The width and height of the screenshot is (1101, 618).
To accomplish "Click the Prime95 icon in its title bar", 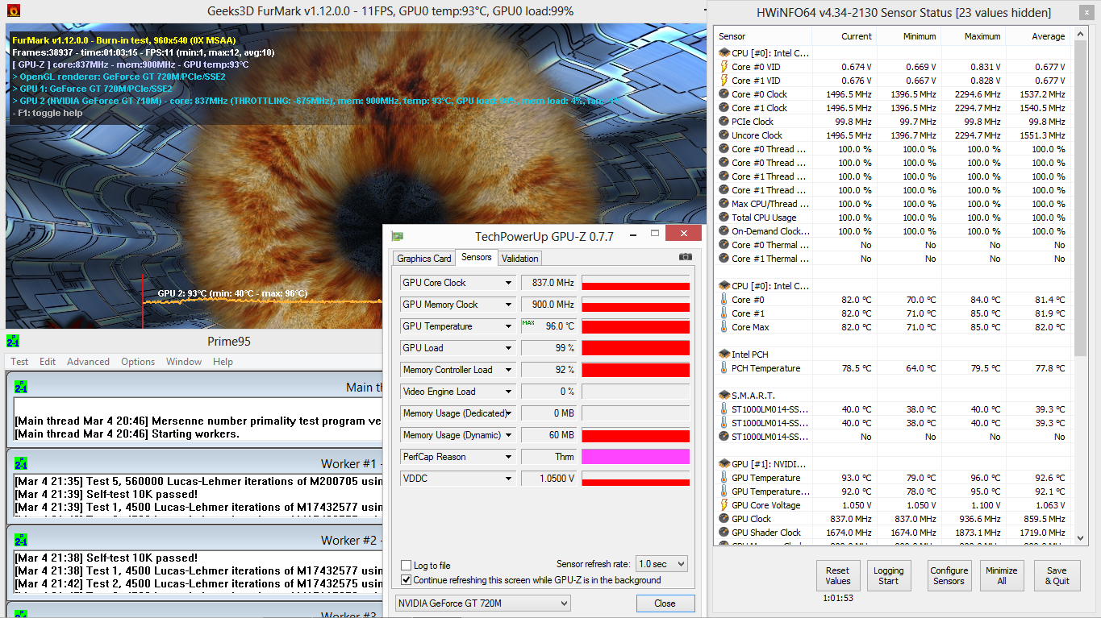I will (x=12, y=341).
